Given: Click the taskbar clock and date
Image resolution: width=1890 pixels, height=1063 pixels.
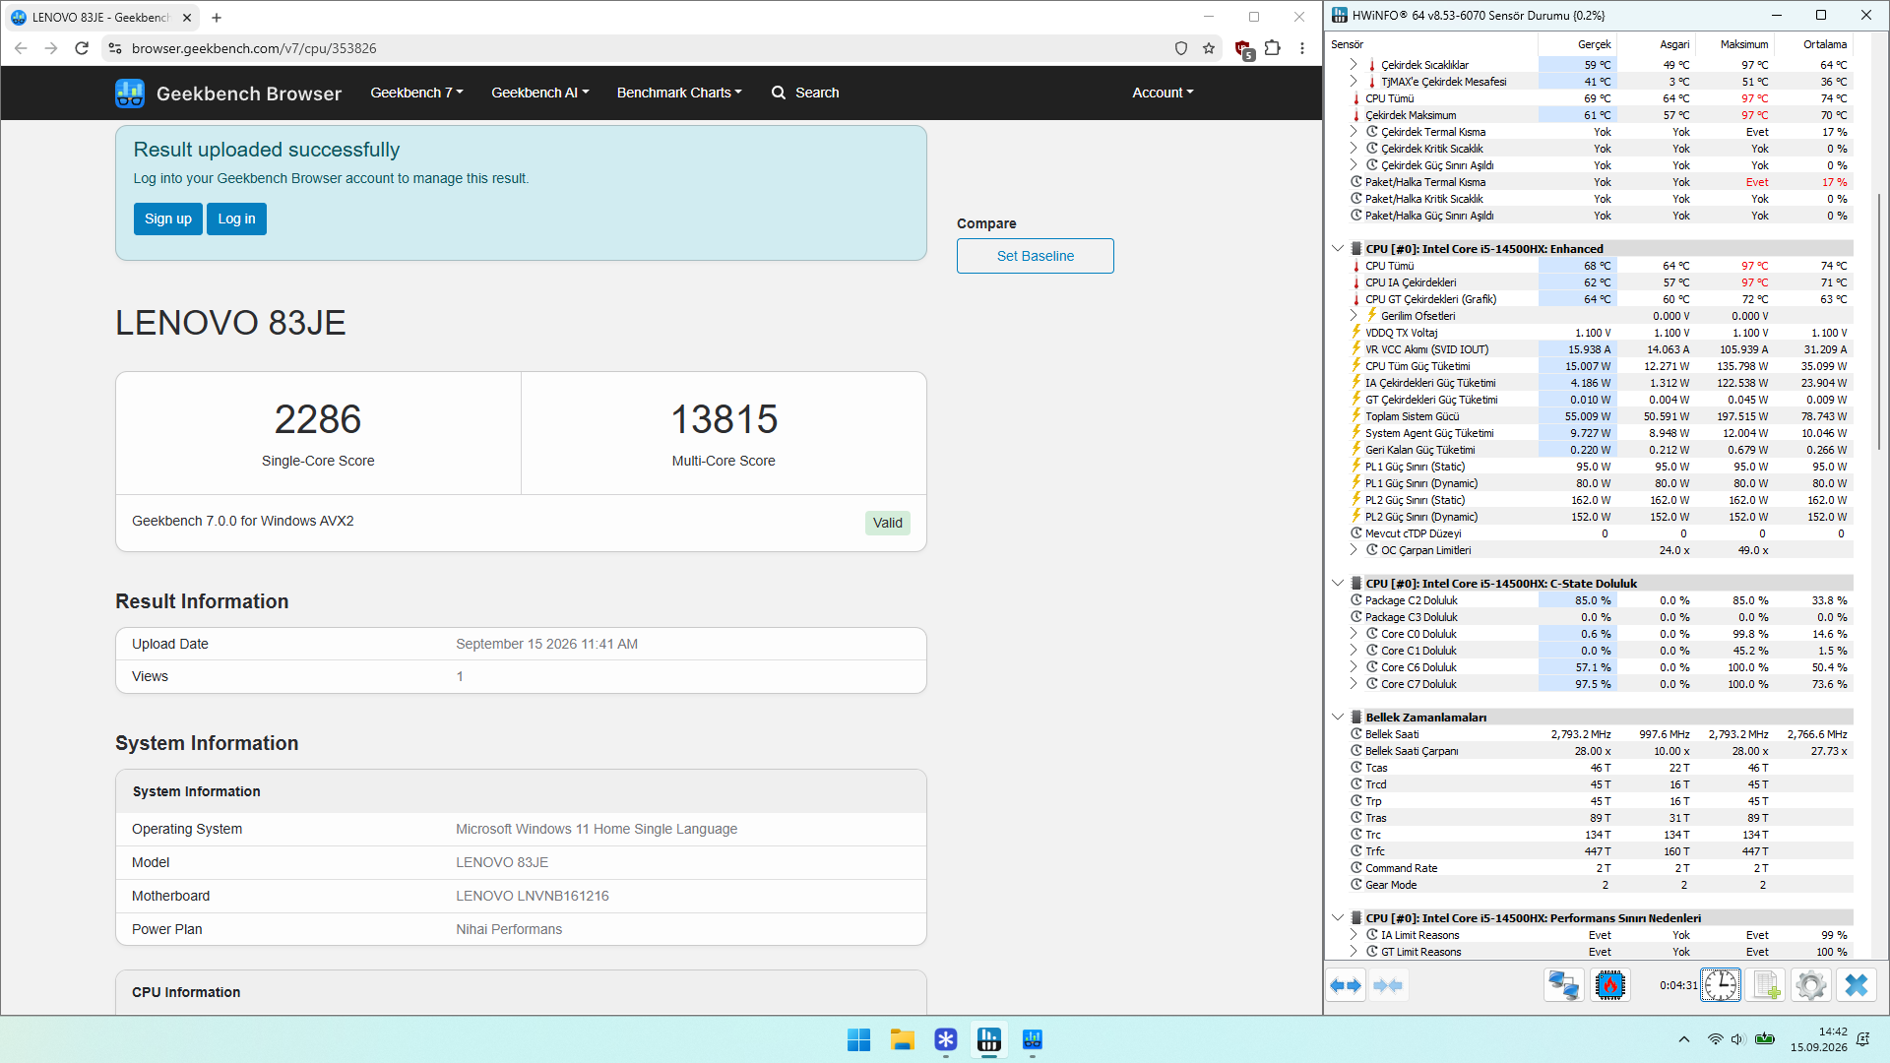Looking at the screenshot, I should pyautogui.click(x=1818, y=1039).
